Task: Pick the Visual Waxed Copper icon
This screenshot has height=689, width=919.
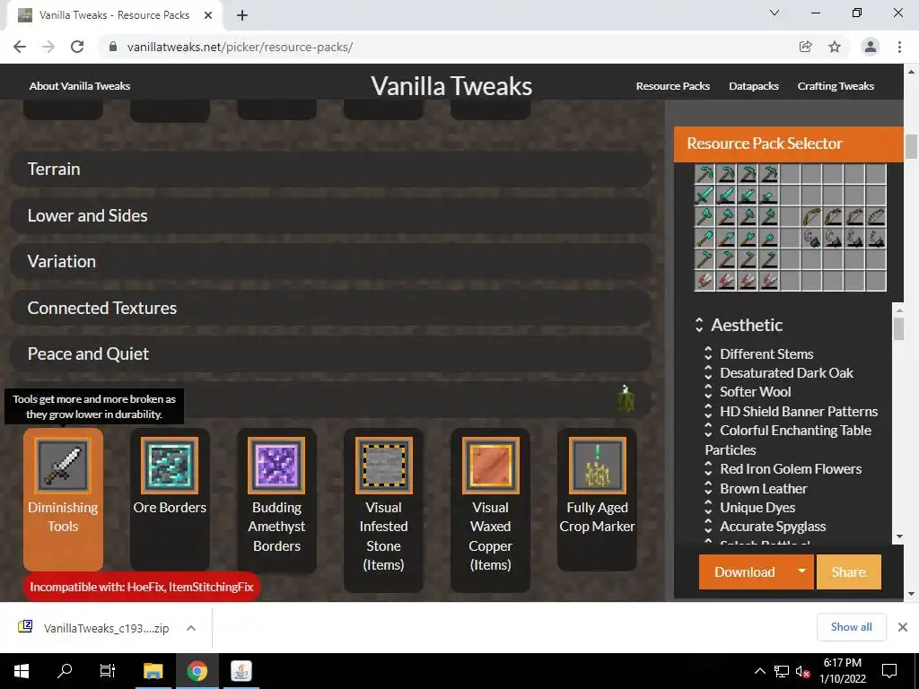Action: (491, 466)
